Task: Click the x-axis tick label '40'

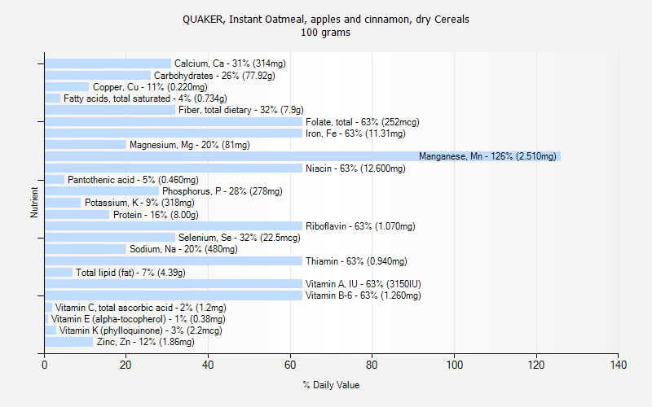Action: (x=208, y=365)
